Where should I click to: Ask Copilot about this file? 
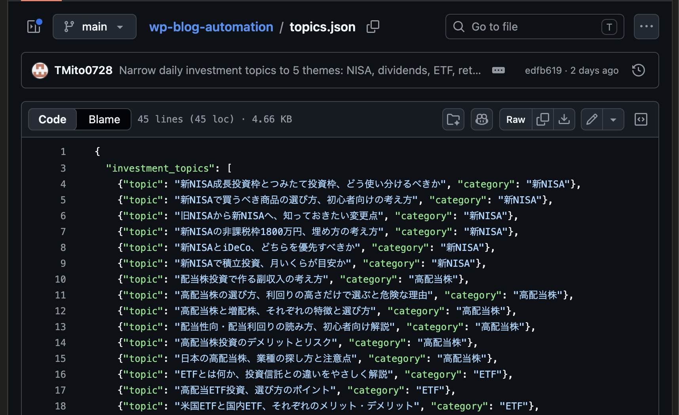(481, 119)
